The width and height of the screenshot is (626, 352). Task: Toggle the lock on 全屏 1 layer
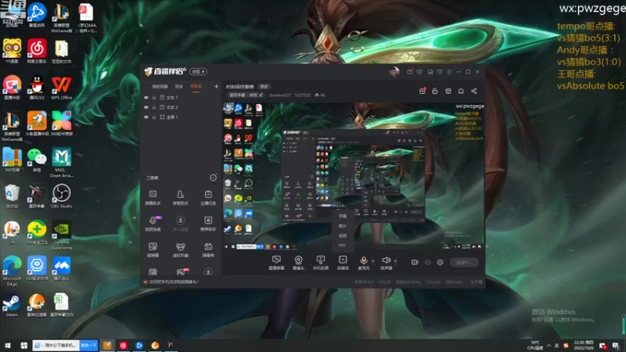pos(153,117)
